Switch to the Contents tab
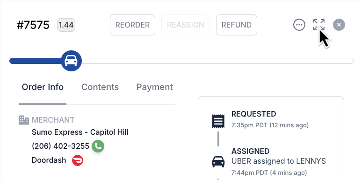Viewport: 361px width, 180px height. click(x=100, y=87)
